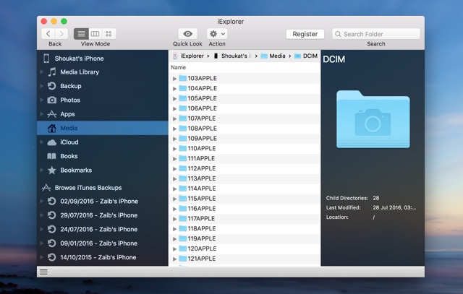This screenshot has width=463, height=294.
Task: Select the 105APPLE folder icon
Action: click(x=183, y=98)
